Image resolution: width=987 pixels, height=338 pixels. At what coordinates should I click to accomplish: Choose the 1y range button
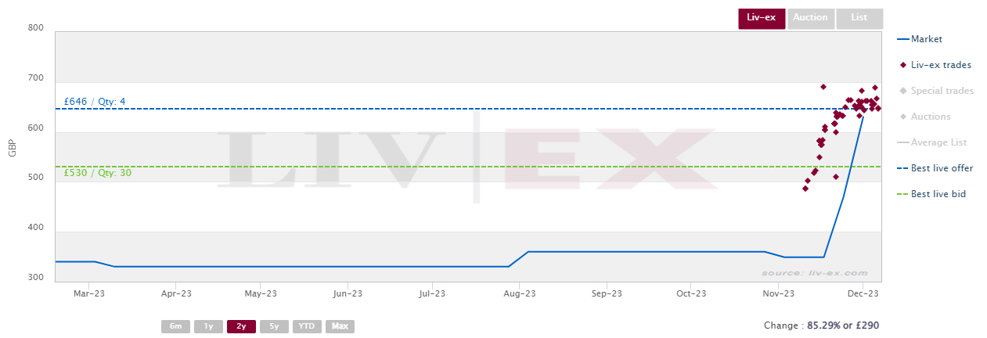click(208, 326)
